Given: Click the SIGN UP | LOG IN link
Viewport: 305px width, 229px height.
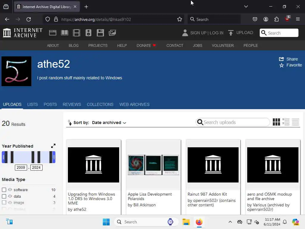Looking at the screenshot, I should 207,33.
